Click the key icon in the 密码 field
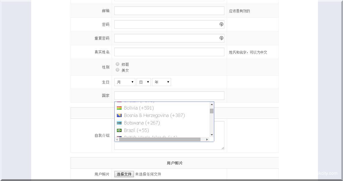Image resolution: width=343 pixels, height=181 pixels. point(221,24)
